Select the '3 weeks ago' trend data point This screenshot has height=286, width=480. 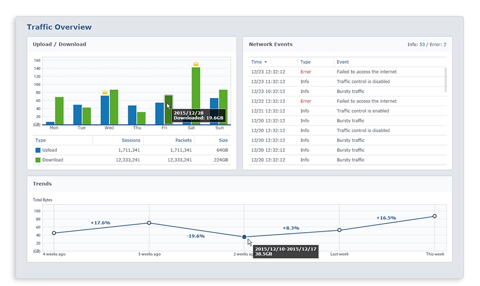coord(149,223)
